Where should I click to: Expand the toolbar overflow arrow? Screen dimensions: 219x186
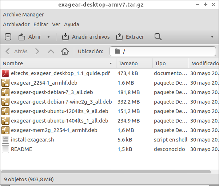click(x=212, y=37)
